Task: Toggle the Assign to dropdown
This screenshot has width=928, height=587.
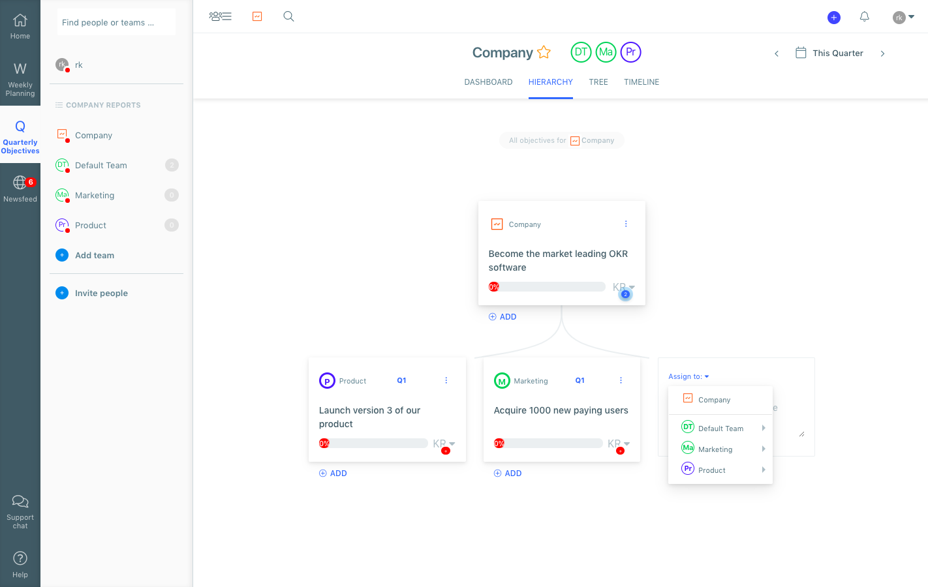Action: (688, 376)
